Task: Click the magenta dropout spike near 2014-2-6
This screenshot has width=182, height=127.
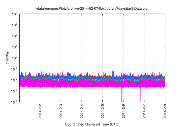Action: (x=122, y=94)
